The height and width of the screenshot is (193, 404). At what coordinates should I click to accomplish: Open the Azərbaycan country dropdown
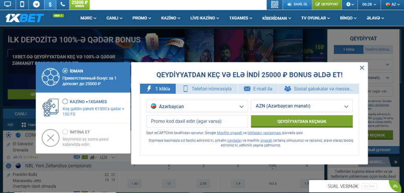(197, 106)
